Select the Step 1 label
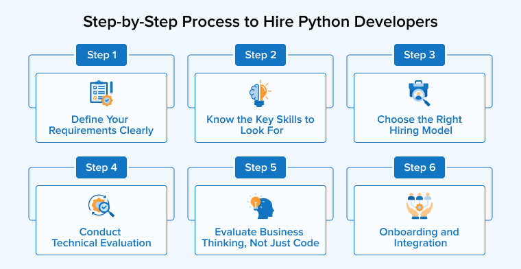Viewport: 521px width, 269px height. point(101,55)
